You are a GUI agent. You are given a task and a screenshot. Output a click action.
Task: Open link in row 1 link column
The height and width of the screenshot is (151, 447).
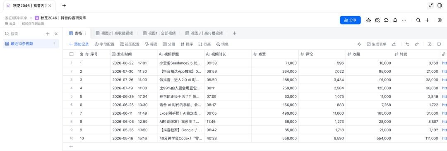pyautogui.click(x=444, y=63)
